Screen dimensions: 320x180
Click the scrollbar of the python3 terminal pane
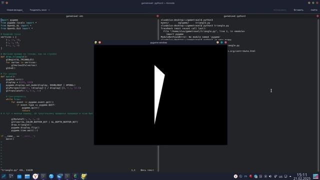point(318,95)
